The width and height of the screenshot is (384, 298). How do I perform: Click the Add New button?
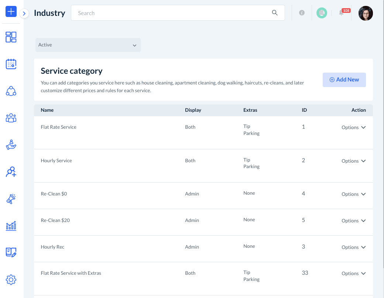(x=344, y=80)
